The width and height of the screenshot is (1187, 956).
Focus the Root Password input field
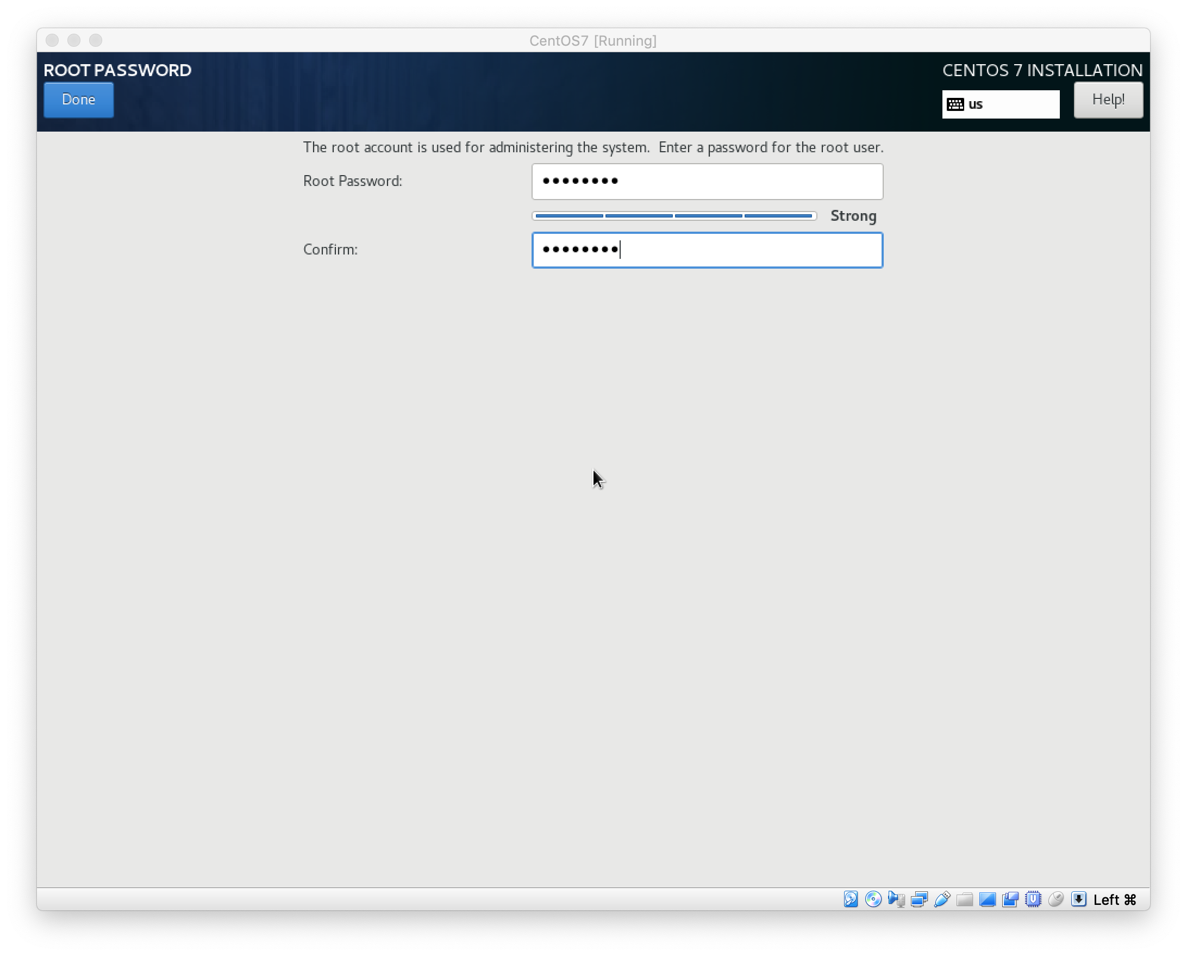(x=707, y=181)
